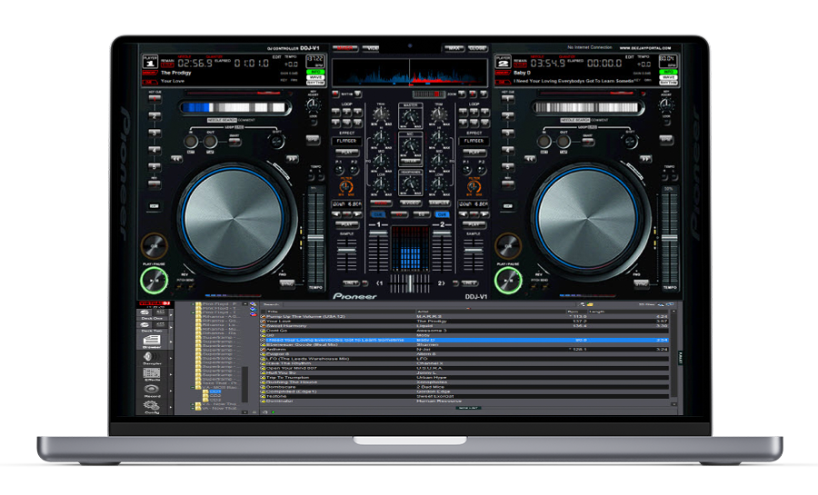Open the Record panel from sidebar
Viewport: 818px width, 495px height.
[152, 391]
